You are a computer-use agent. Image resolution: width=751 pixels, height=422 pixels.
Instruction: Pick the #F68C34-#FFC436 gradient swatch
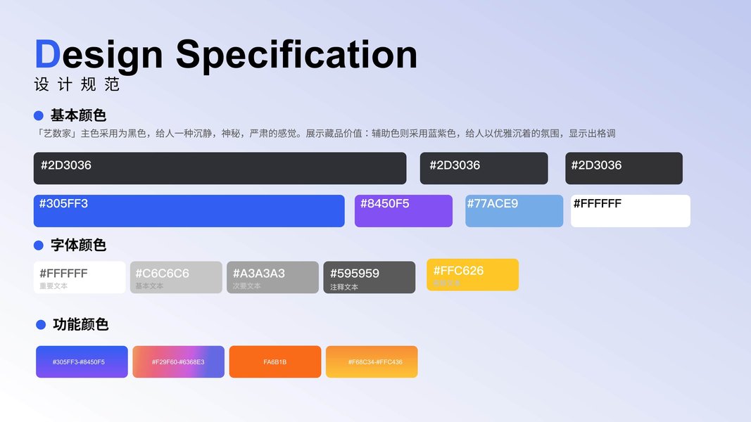(371, 362)
